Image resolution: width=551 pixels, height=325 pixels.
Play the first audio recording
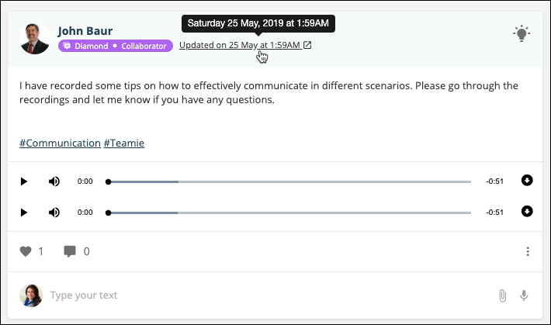(x=23, y=182)
